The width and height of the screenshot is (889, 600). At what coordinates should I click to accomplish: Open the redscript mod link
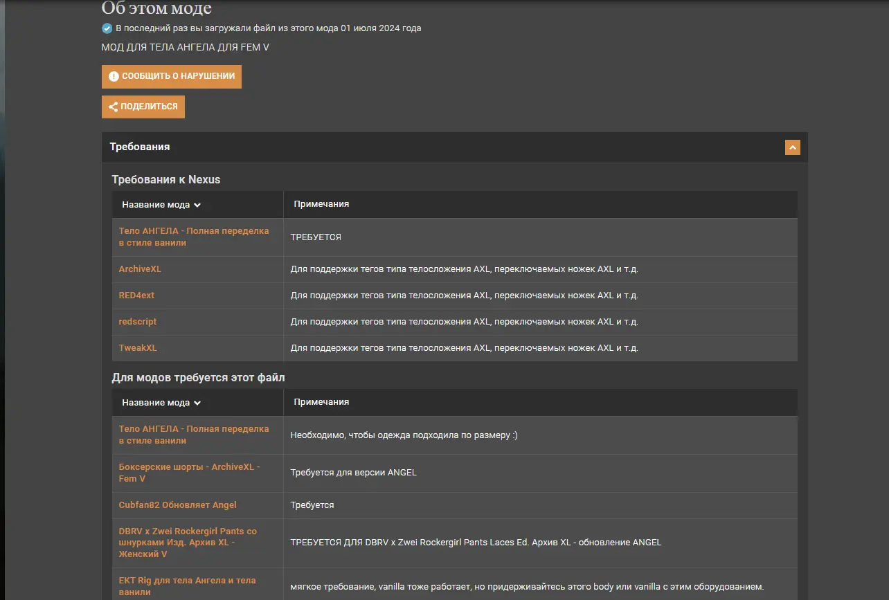tap(138, 322)
